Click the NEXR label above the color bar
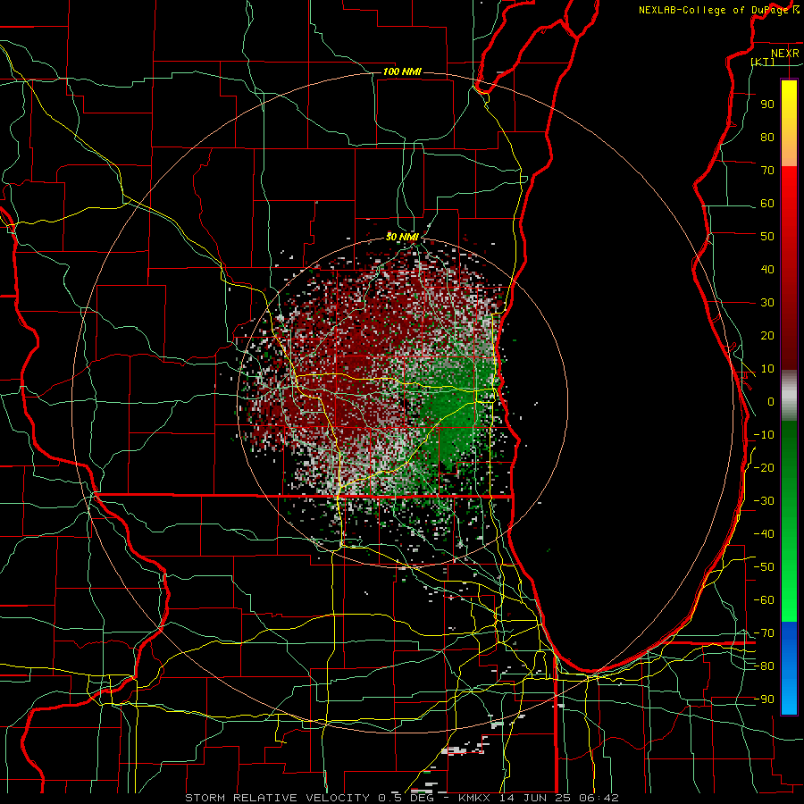This screenshot has width=804, height=804. [x=785, y=54]
